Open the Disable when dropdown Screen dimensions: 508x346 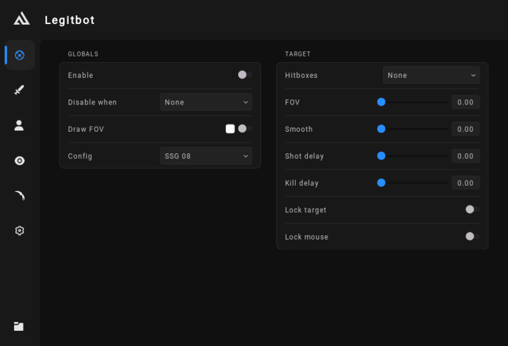coord(206,102)
